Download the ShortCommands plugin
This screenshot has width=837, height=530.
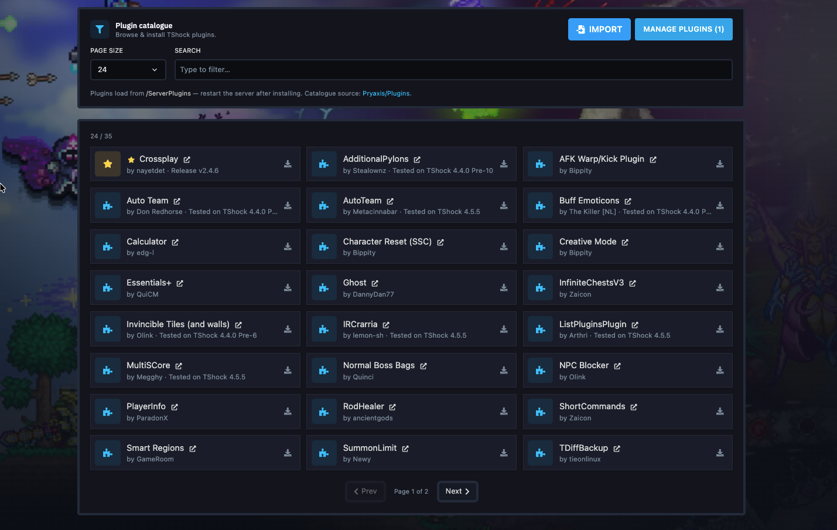(x=720, y=412)
